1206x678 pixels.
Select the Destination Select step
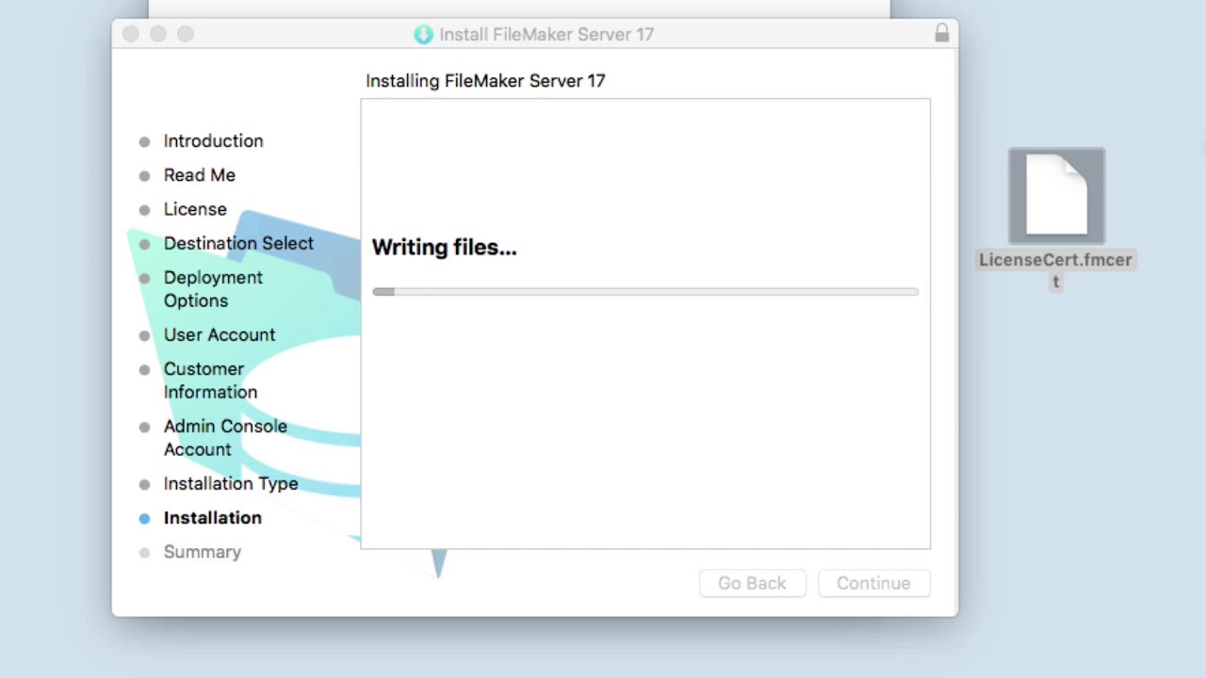tap(238, 243)
